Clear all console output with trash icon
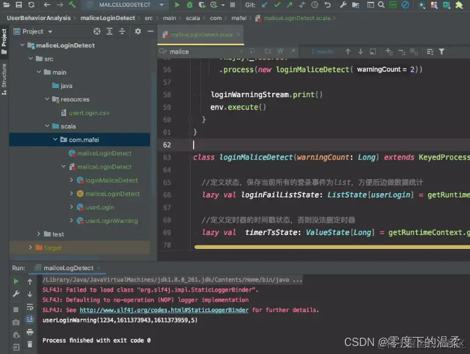The height and width of the screenshot is (354, 470). [30, 344]
